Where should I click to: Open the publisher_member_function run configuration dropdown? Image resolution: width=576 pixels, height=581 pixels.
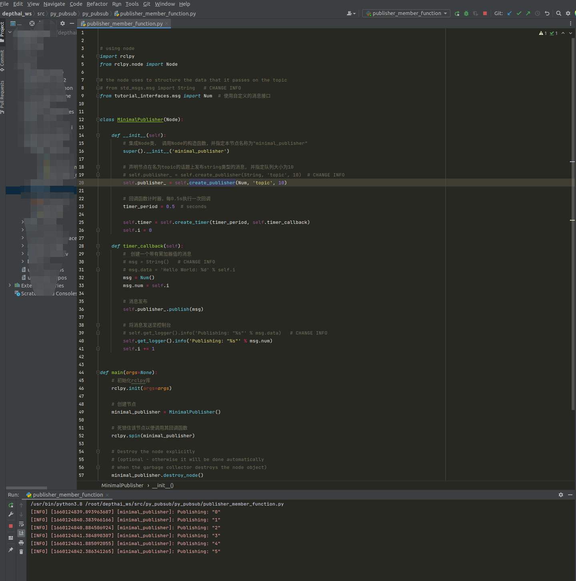(x=406, y=14)
